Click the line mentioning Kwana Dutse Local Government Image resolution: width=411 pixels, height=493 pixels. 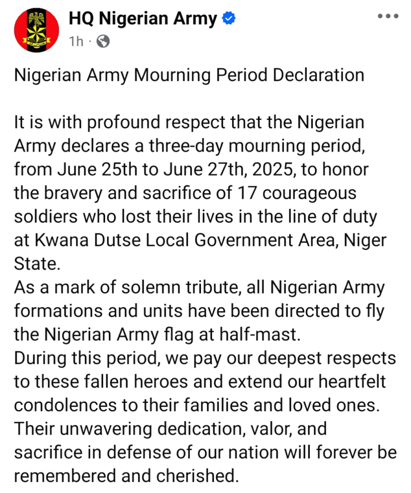[x=200, y=240]
